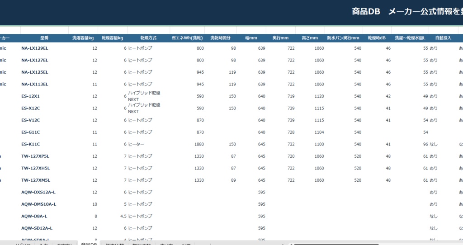Select model cell AQW-DXS12A-L

[38, 192]
